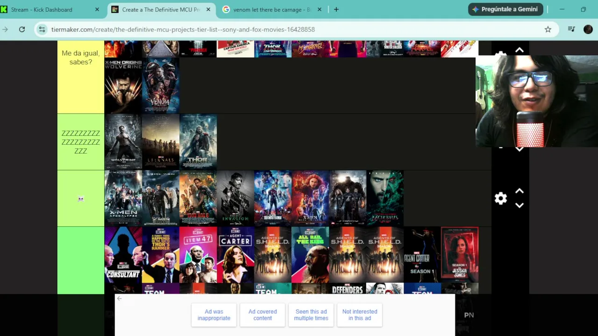Click The Wolverine poster in ZZZ tier
The width and height of the screenshot is (598, 336).
pyautogui.click(x=123, y=142)
